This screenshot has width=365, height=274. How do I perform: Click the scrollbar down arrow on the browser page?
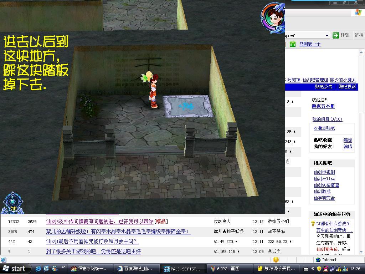pos(361,252)
